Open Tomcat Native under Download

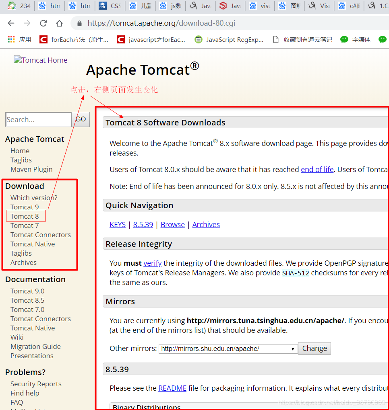pyautogui.click(x=33, y=244)
